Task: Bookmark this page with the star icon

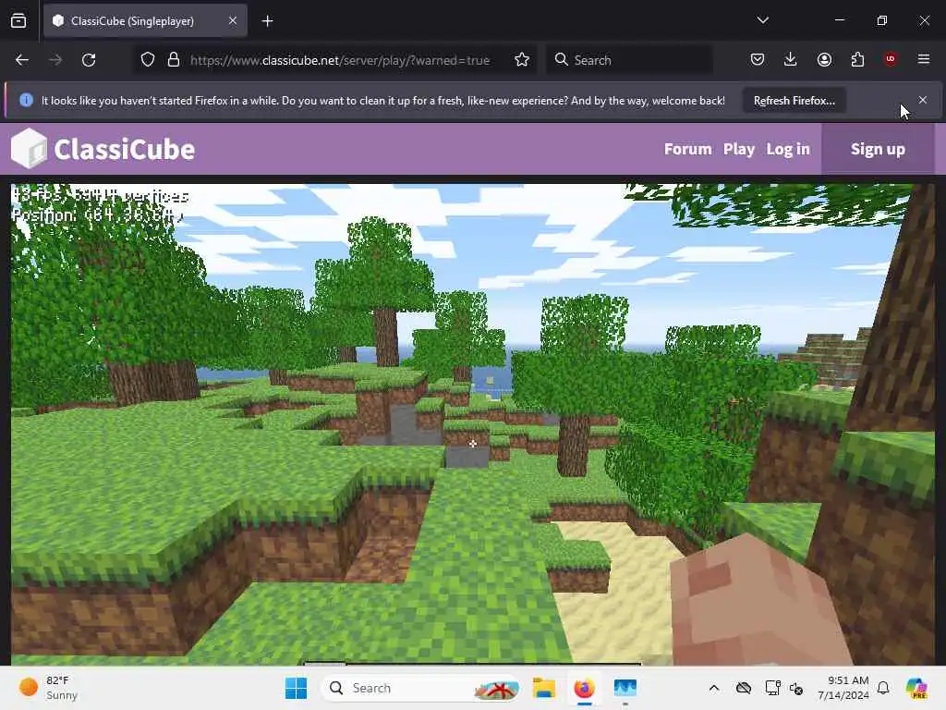Action: click(x=522, y=60)
